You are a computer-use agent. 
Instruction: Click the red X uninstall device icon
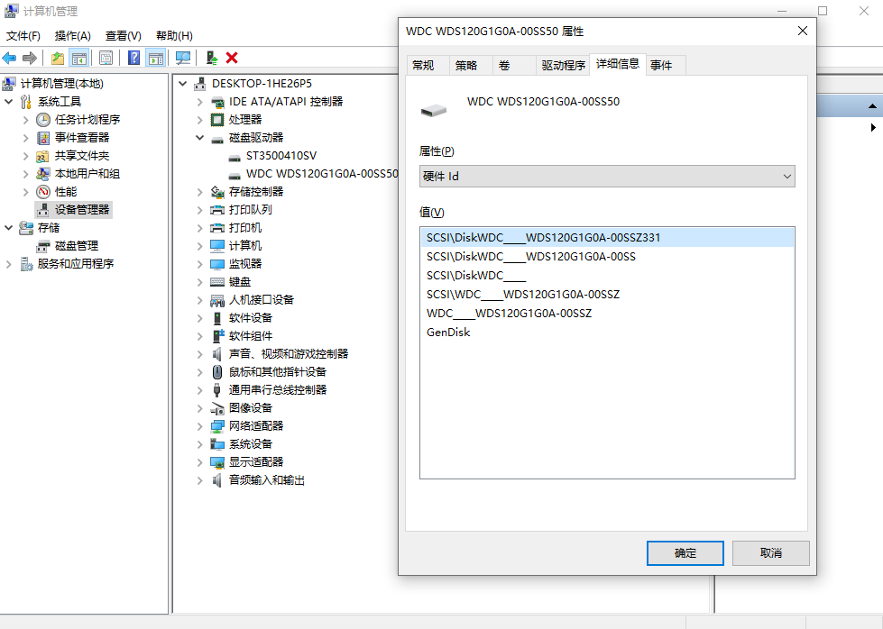pyautogui.click(x=230, y=56)
